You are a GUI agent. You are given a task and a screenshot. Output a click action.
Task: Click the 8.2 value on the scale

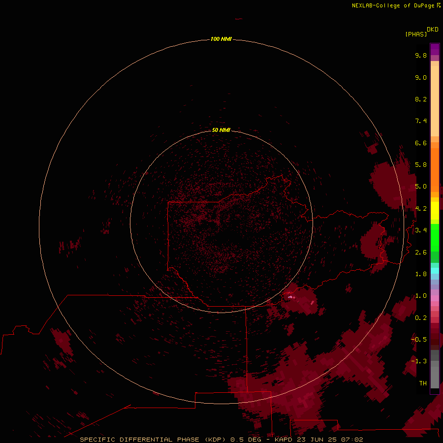pyautogui.click(x=421, y=99)
